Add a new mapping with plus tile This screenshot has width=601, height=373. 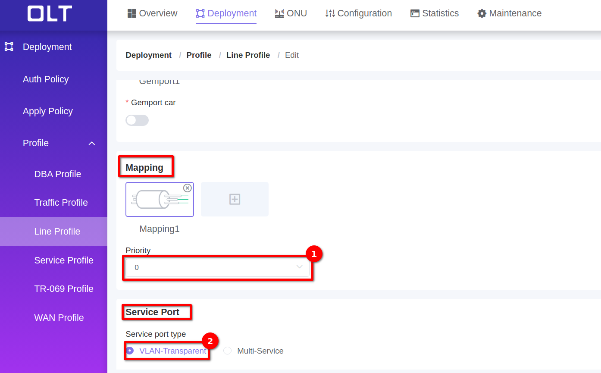pyautogui.click(x=235, y=199)
